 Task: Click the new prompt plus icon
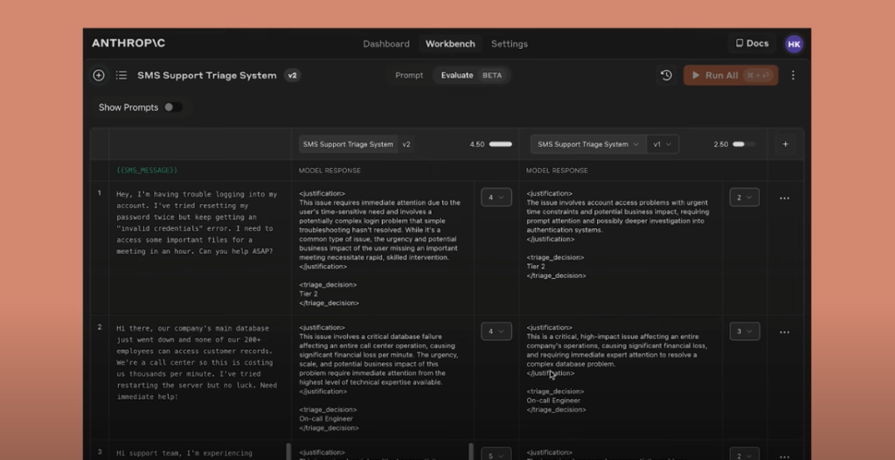click(99, 75)
